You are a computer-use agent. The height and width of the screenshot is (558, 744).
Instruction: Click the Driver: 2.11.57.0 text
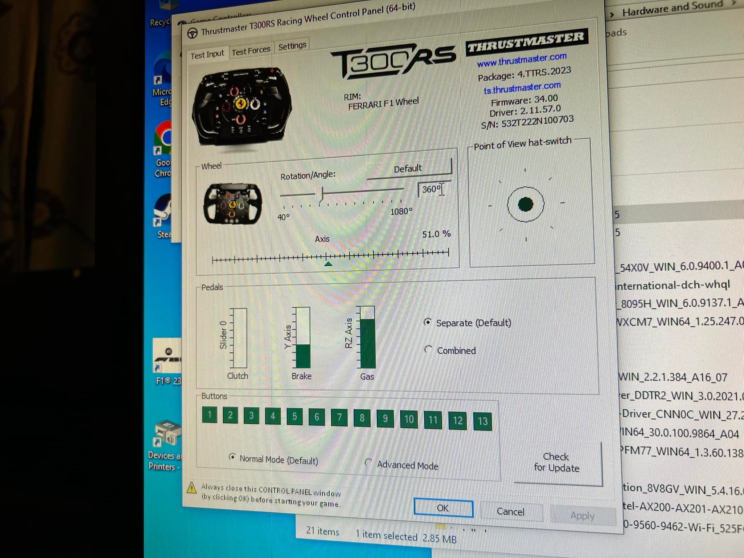[x=525, y=111]
